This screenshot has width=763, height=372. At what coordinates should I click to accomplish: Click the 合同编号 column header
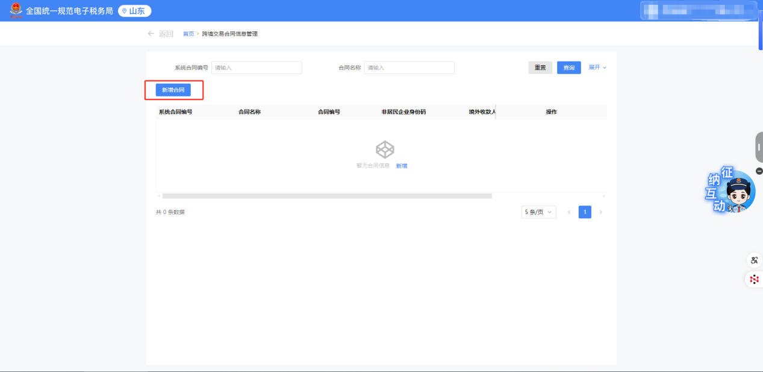[329, 112]
